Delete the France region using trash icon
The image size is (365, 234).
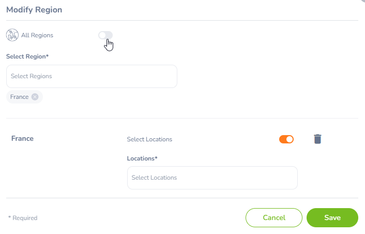pos(317,139)
